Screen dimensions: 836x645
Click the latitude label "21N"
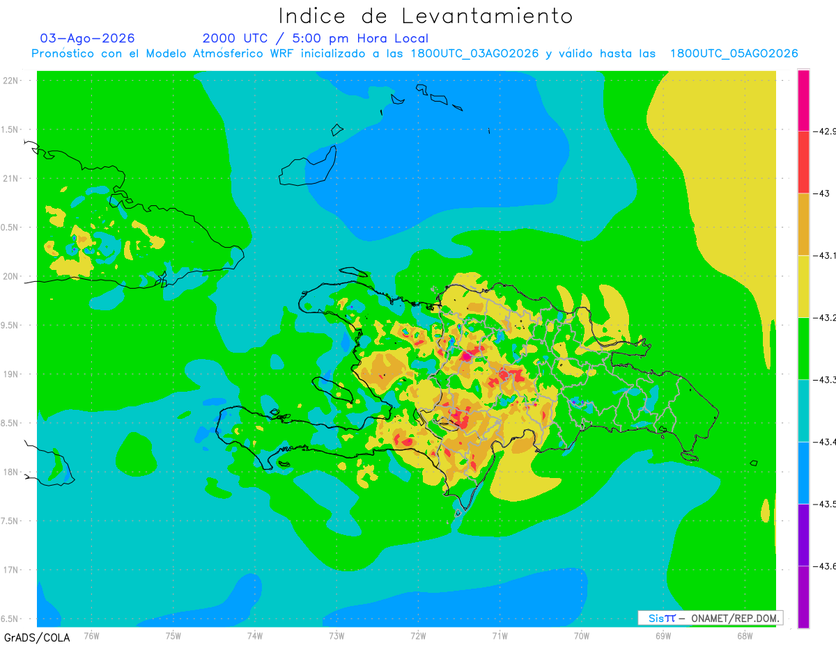pos(12,179)
